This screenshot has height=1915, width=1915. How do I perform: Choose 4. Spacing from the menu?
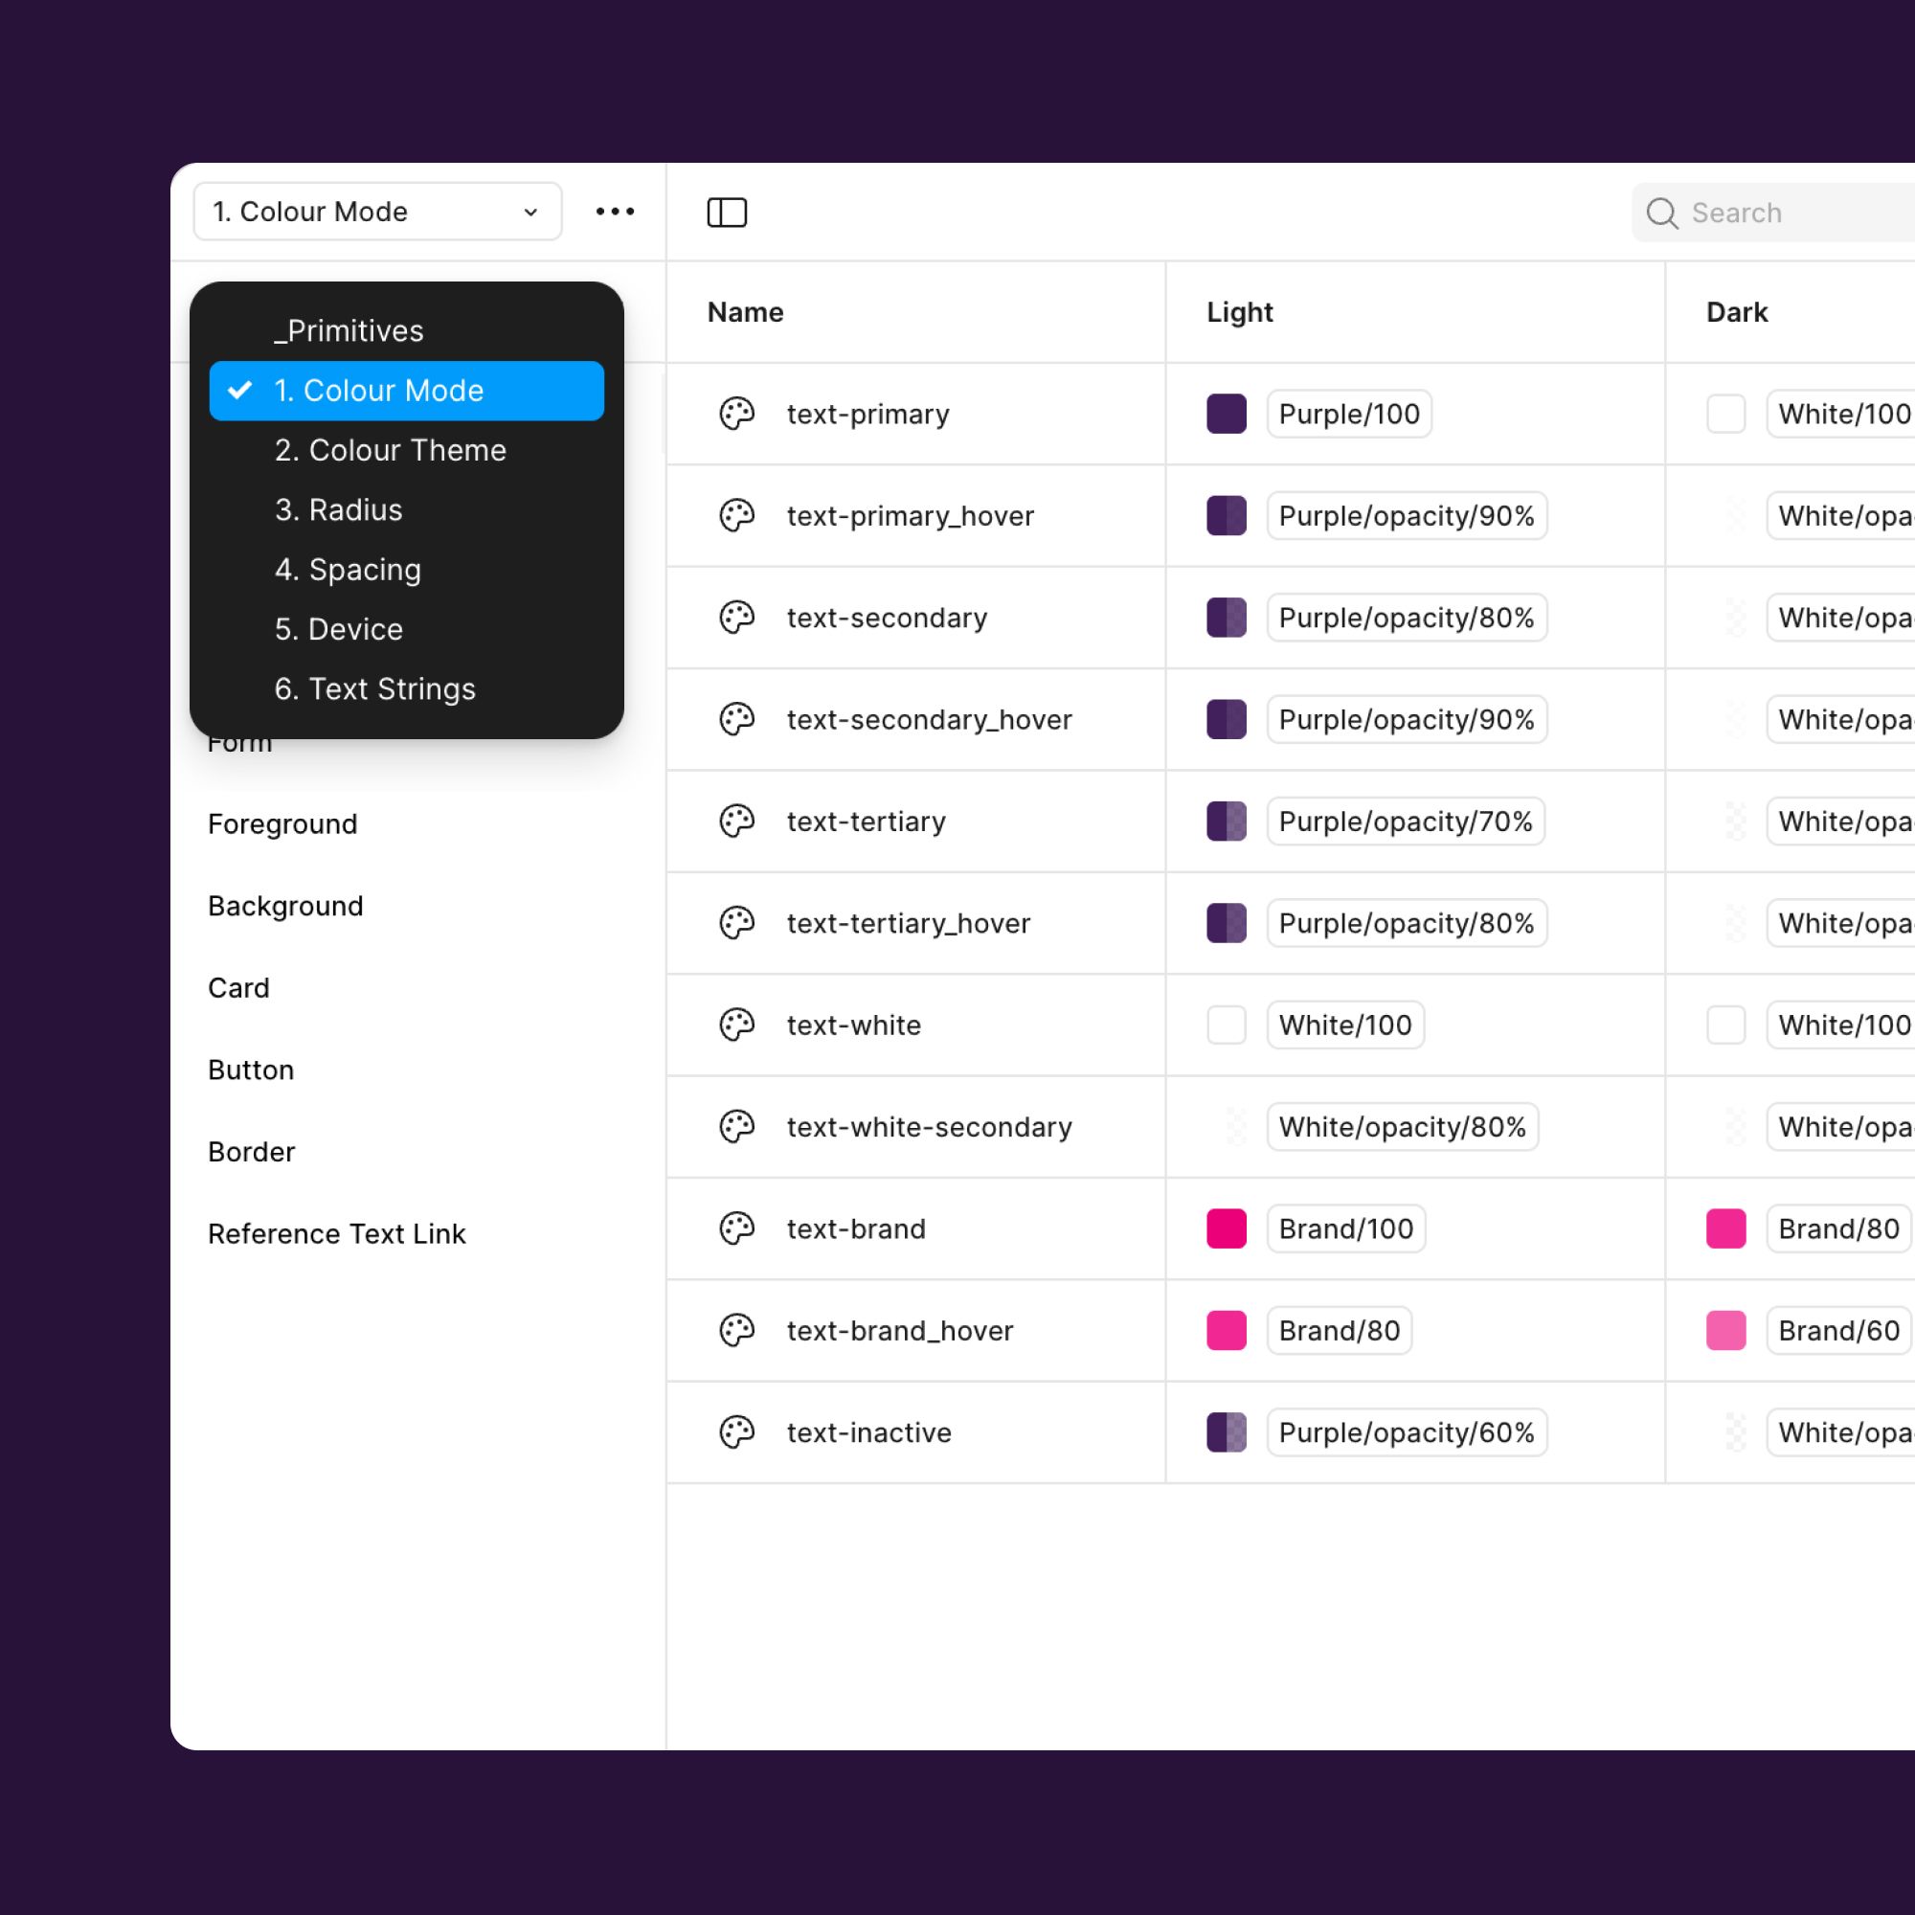(406, 569)
